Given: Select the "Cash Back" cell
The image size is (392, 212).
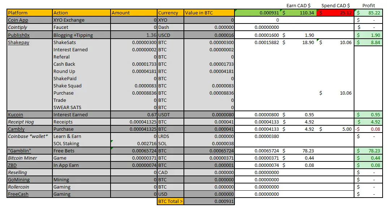Looking at the screenshot, I should pos(81,64).
